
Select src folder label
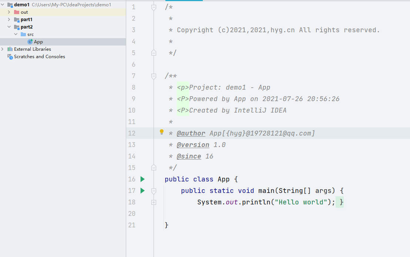[31, 34]
